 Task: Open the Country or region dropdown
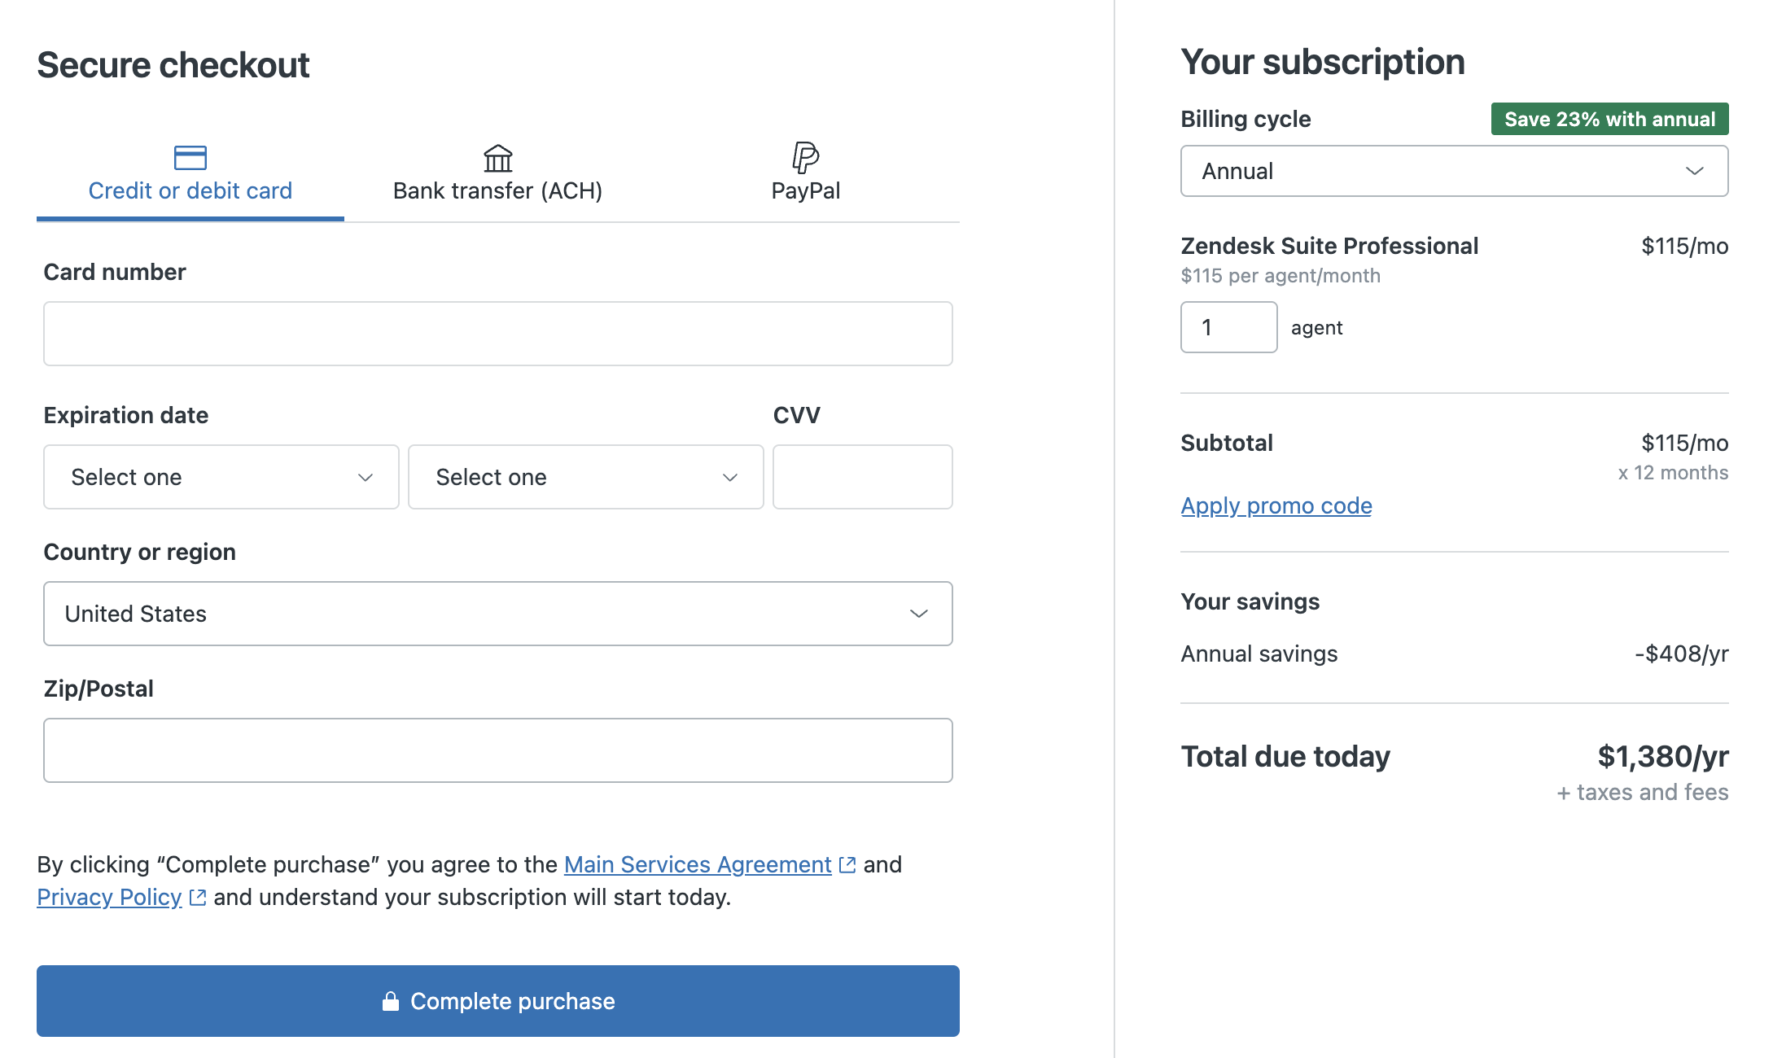click(x=498, y=614)
